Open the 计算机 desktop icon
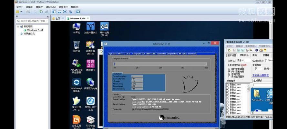 76,28
